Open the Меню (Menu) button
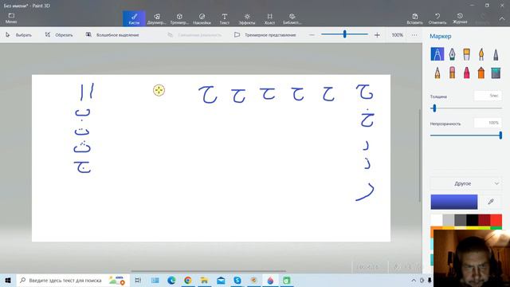This screenshot has height=287, width=510. (11, 18)
